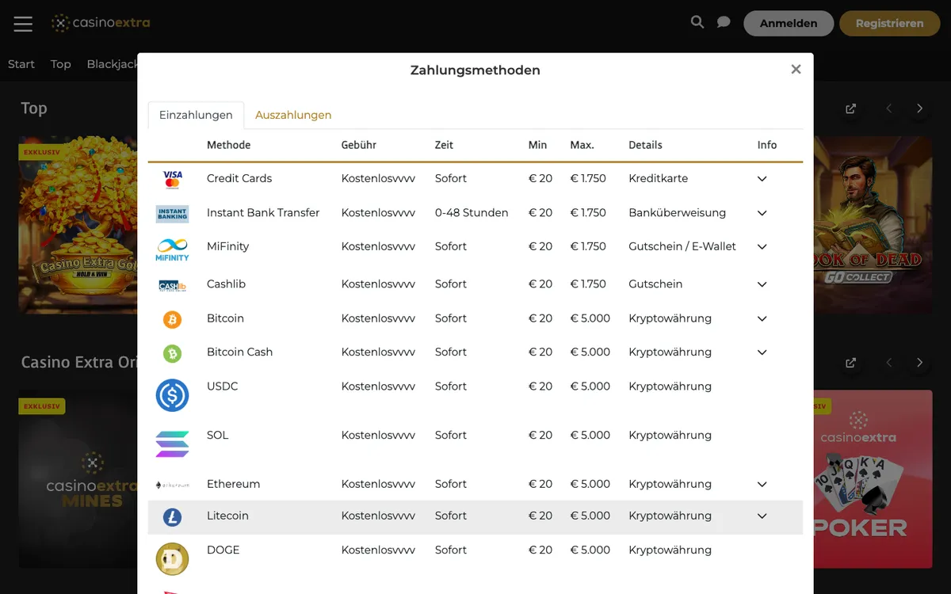The image size is (951, 594).
Task: Click the Zahlungsmethoden dialog title
Action: pyautogui.click(x=475, y=70)
